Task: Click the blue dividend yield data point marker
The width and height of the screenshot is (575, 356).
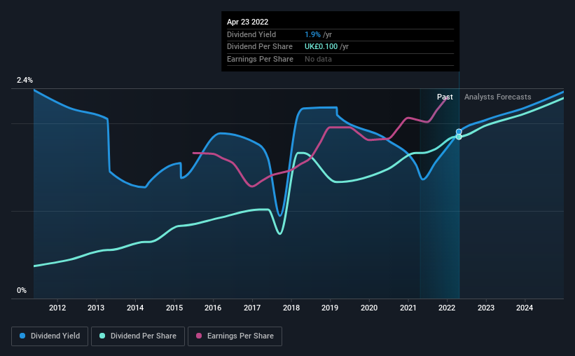Action: (x=459, y=132)
